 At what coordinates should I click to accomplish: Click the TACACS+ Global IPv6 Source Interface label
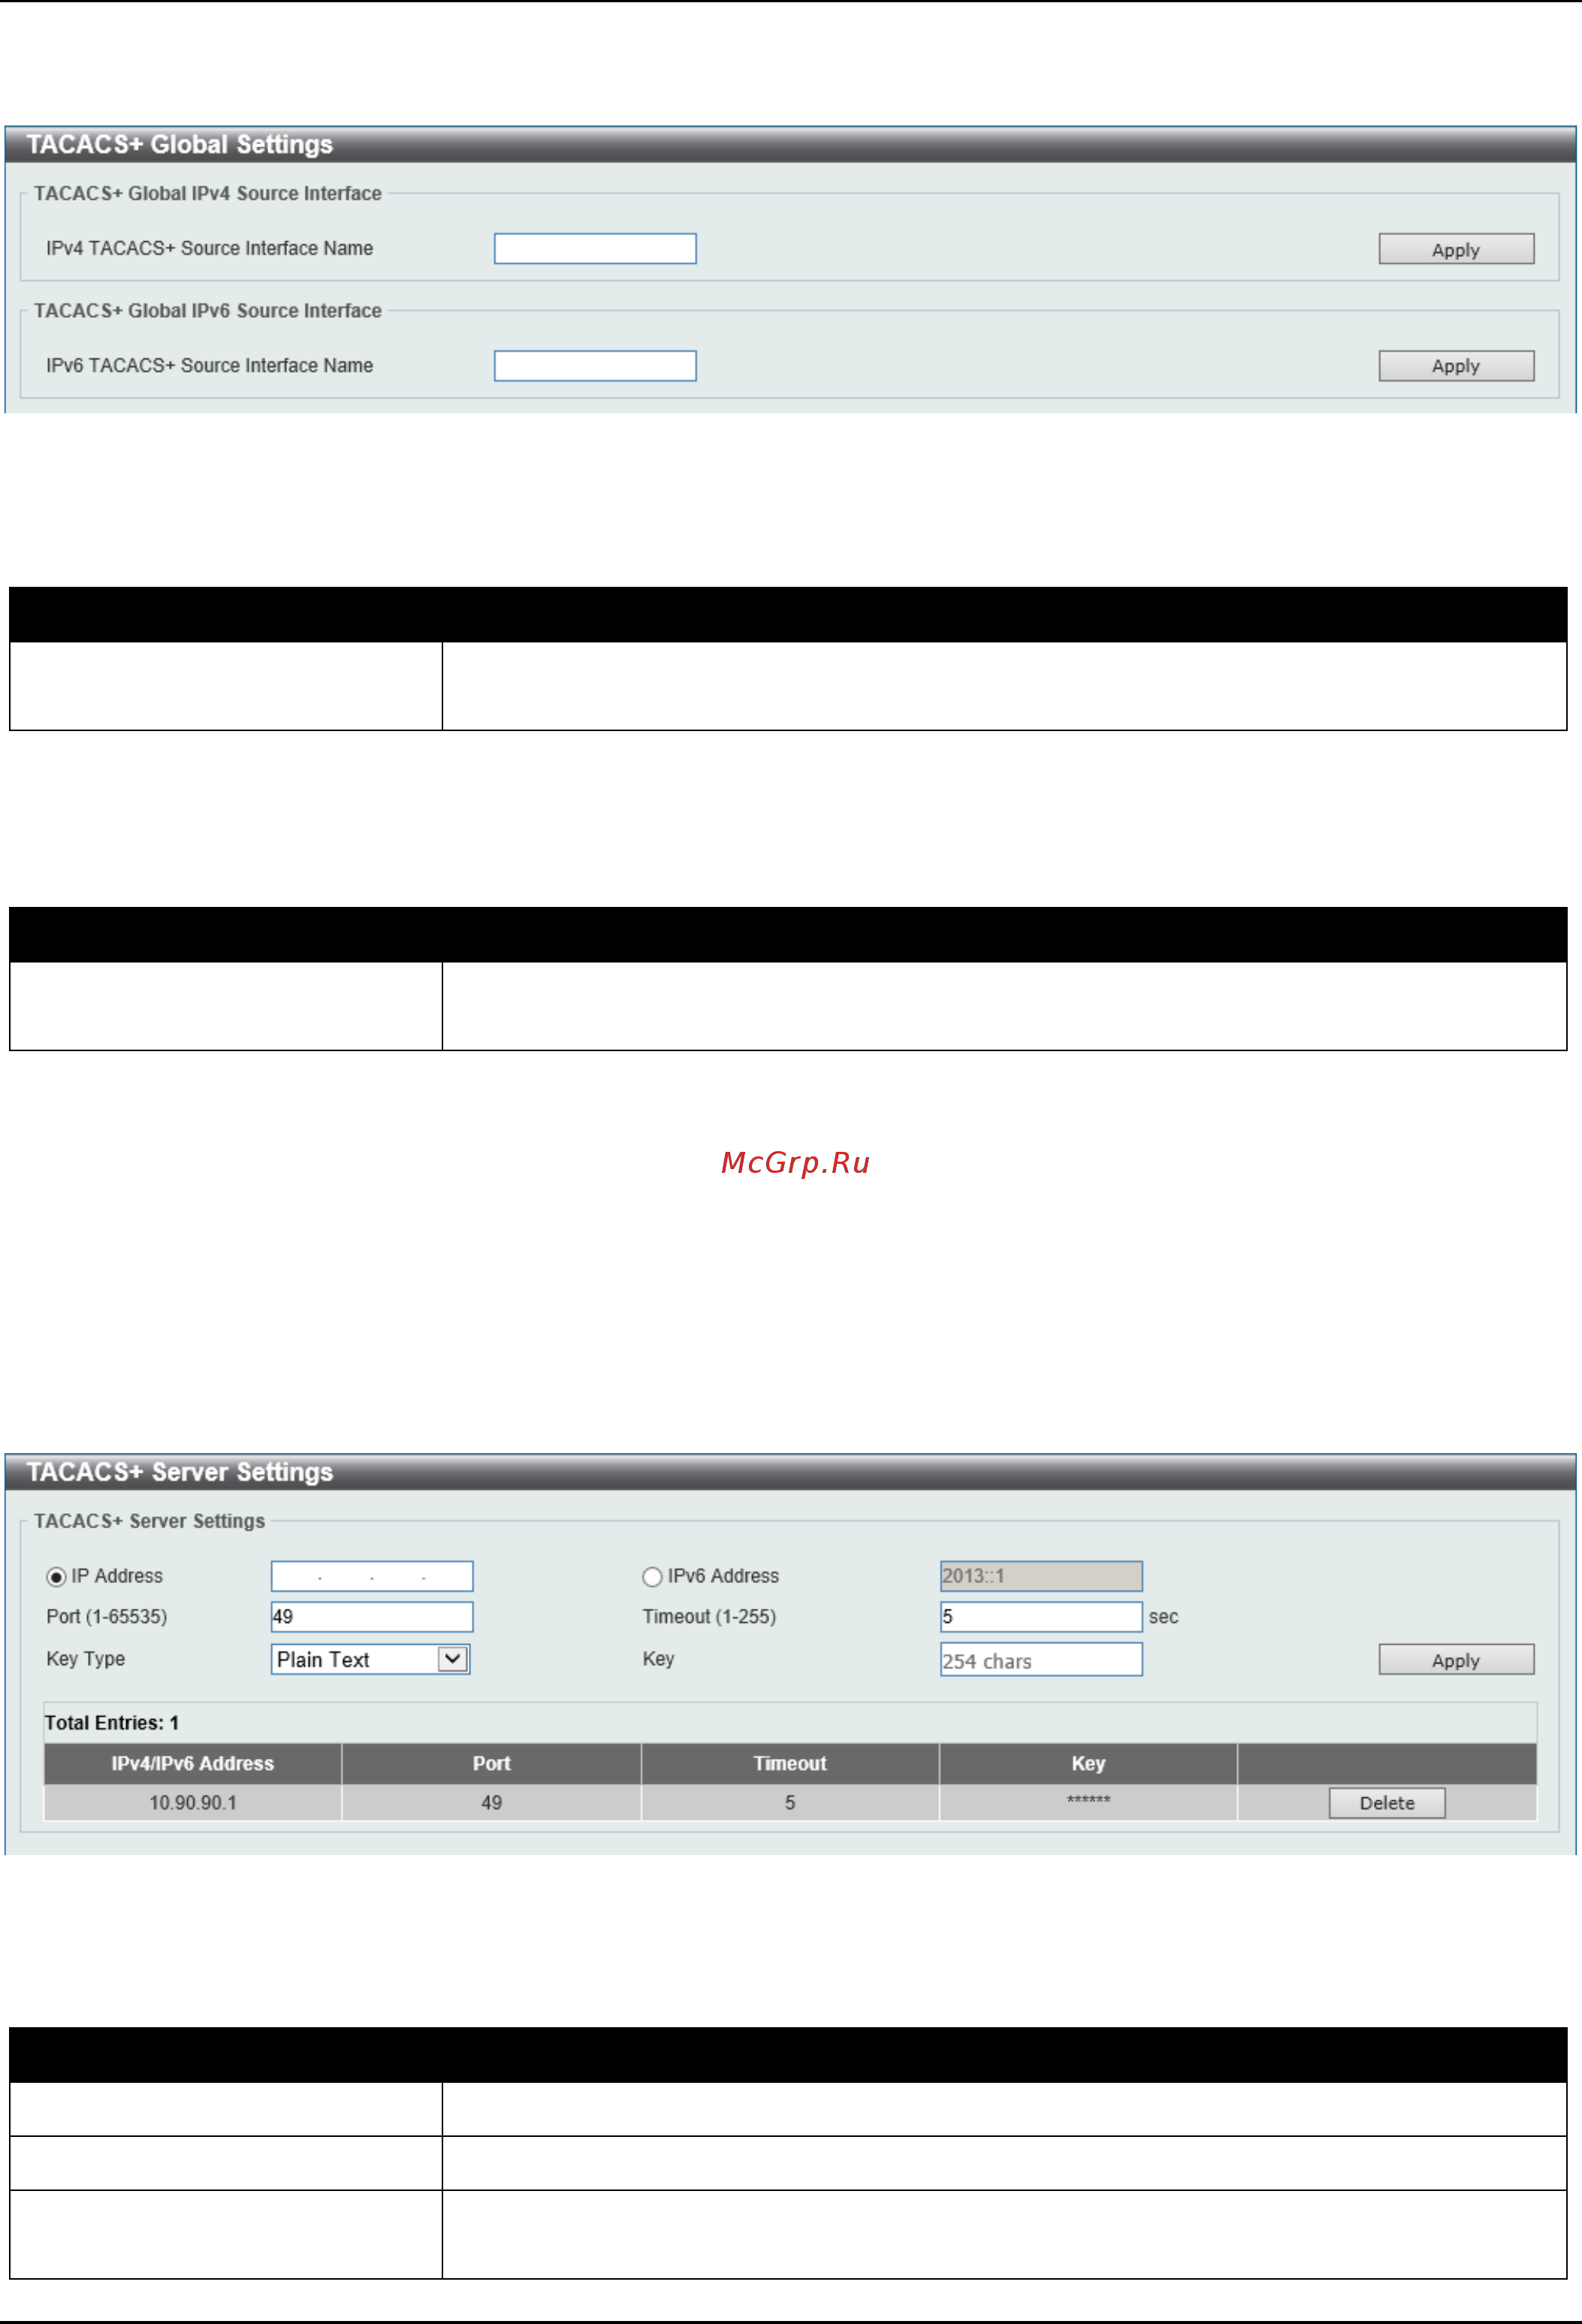[x=208, y=311]
